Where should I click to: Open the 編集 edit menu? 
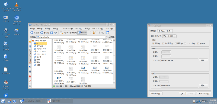pos(40,28)
